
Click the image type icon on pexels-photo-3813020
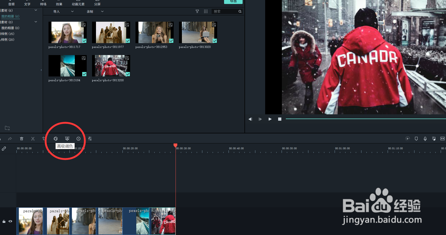point(214,25)
